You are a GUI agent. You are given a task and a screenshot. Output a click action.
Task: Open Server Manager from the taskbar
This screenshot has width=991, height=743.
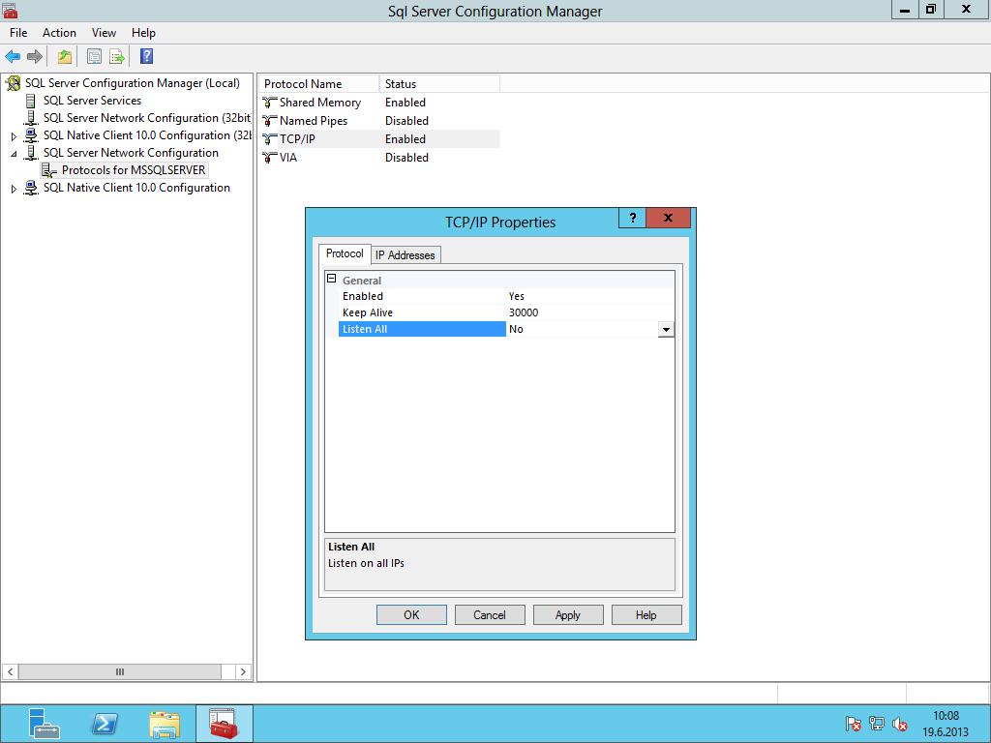pyautogui.click(x=45, y=724)
